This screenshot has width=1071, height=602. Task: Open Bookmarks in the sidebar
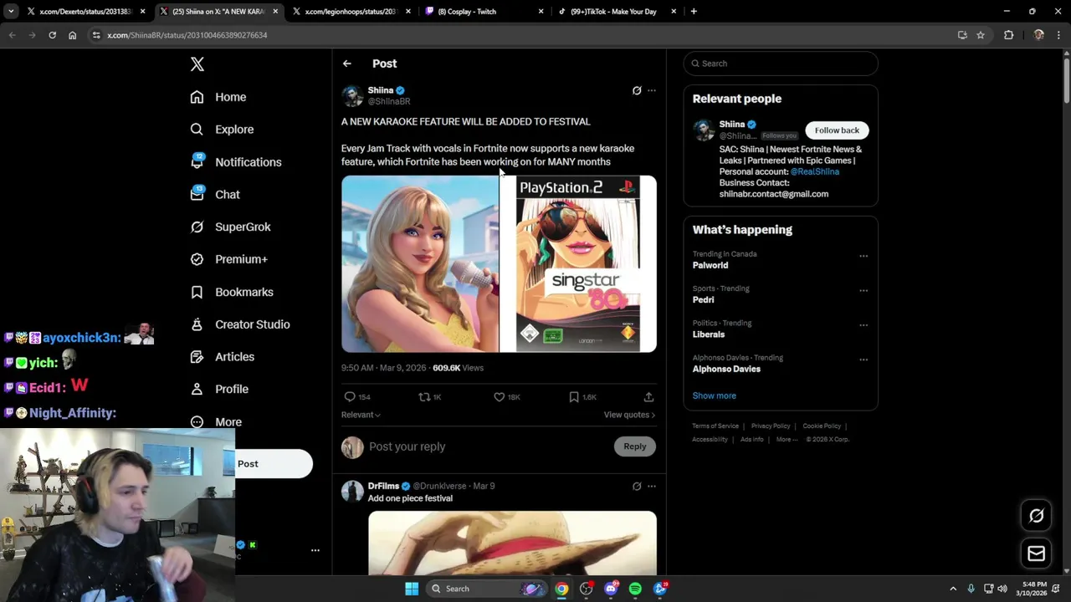point(232,292)
